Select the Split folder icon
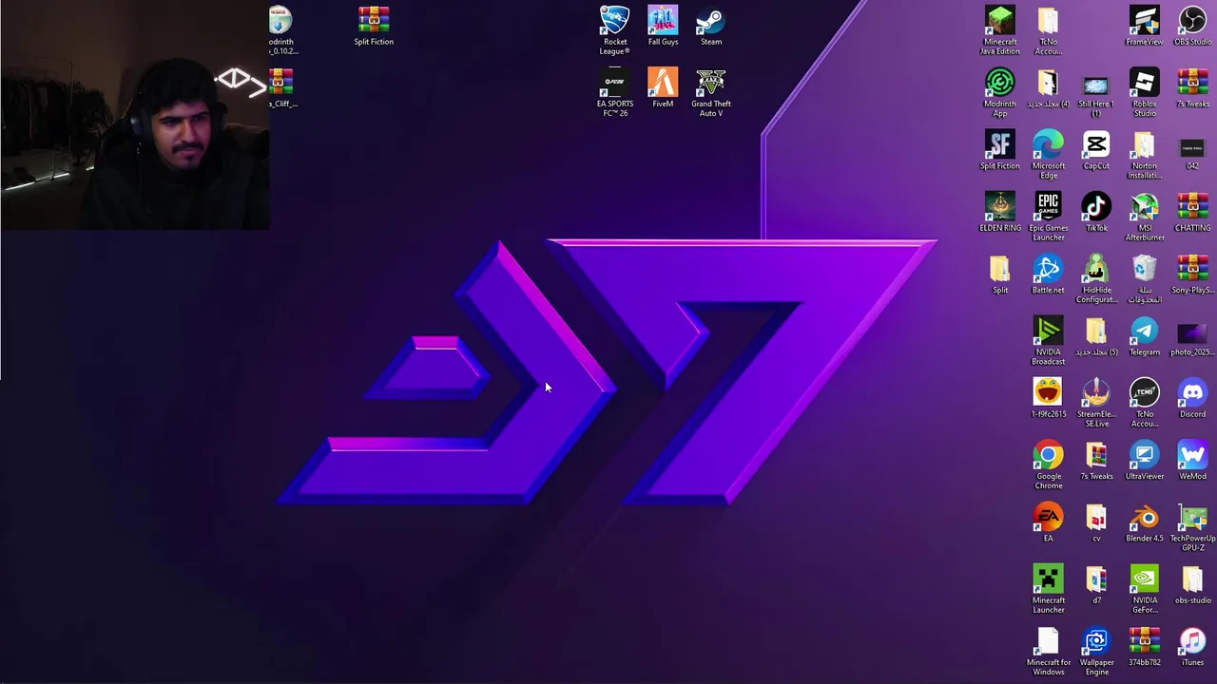The image size is (1217, 684). click(x=999, y=274)
